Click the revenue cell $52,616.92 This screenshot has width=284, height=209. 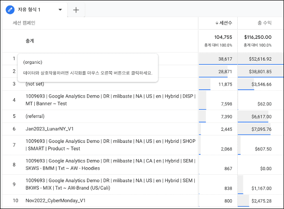click(260, 59)
